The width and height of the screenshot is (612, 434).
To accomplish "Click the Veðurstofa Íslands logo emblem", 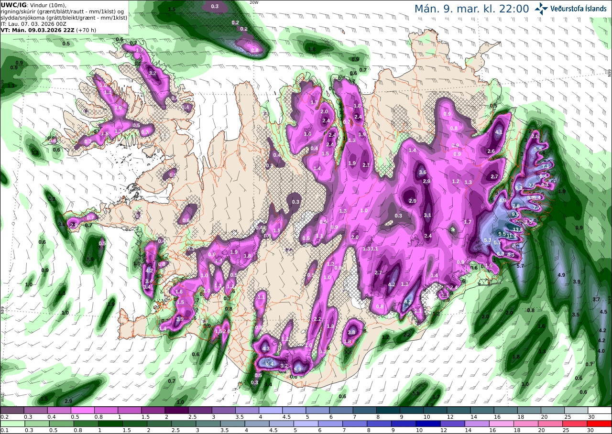I will point(541,9).
